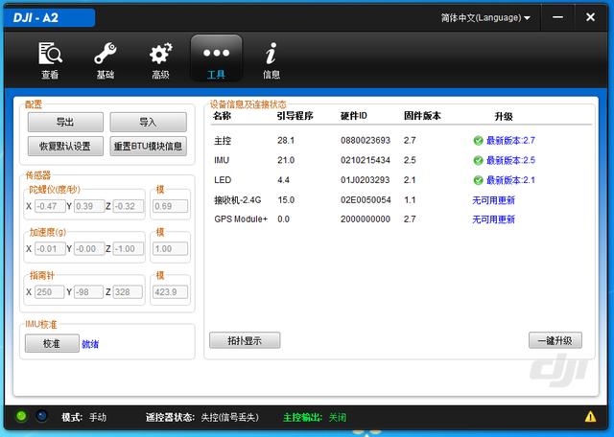Click 最新版本:2.7 link for 主控

[x=510, y=141]
